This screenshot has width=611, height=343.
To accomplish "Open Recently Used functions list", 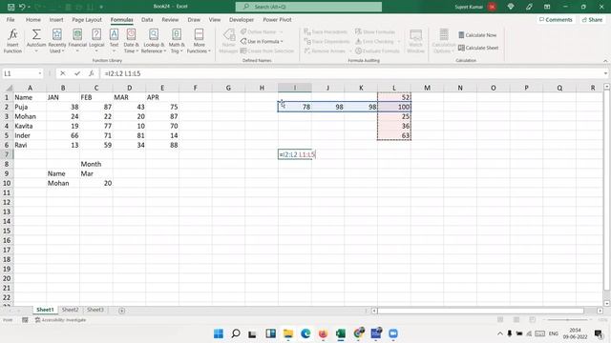I will pos(57,40).
